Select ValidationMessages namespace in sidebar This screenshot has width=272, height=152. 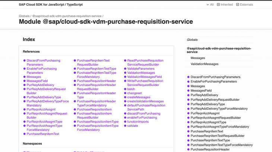(x=205, y=64)
